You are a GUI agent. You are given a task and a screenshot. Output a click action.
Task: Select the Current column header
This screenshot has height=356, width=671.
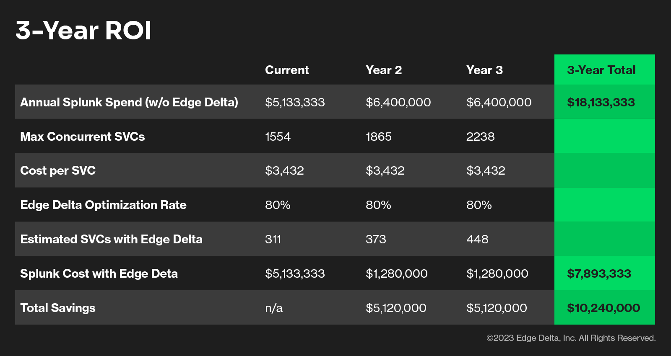[287, 70]
